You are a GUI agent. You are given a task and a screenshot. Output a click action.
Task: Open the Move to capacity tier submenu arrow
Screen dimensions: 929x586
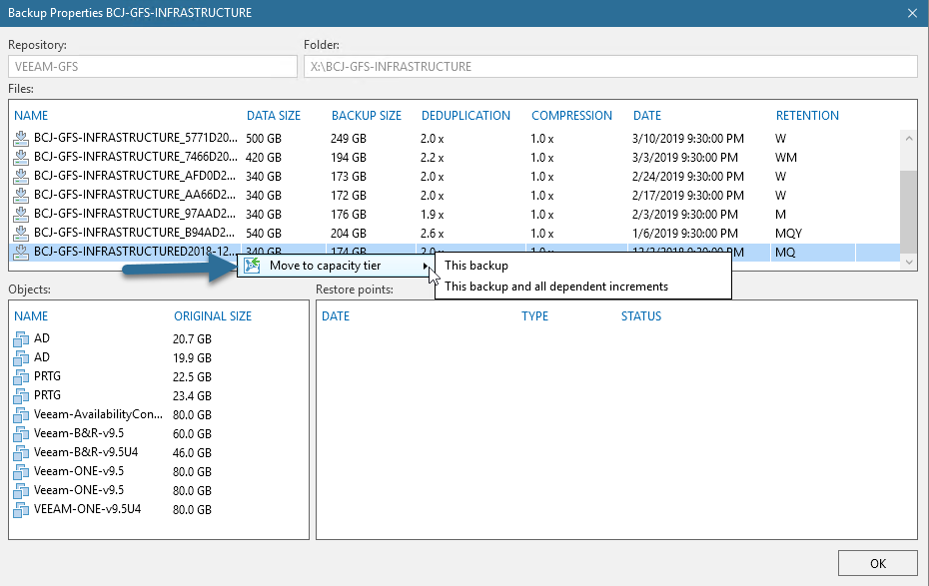point(426,266)
